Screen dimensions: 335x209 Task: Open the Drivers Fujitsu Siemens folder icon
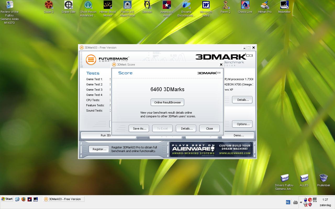pyautogui.click(x=284, y=182)
